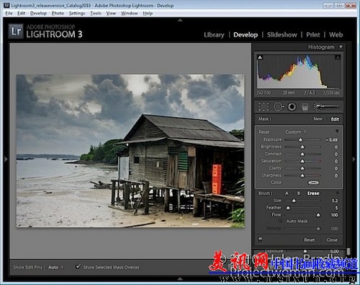Screen dimensions: 360x285
Task: Show the left panel group
Action: pyautogui.click(x=6, y=159)
